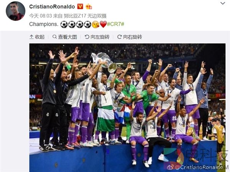The image size is (230, 172).
Task: Click the counterclockwise rotate arrow icon
Action: [x=87, y=37]
